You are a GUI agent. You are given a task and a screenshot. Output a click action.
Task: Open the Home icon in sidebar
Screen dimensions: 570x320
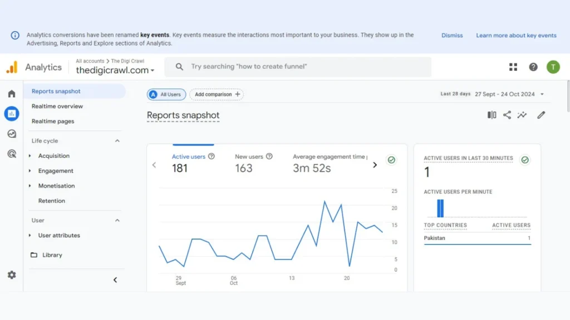click(12, 94)
